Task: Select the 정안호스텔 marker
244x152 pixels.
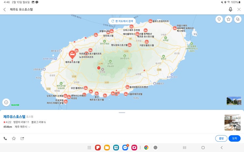Action: coord(108,32)
